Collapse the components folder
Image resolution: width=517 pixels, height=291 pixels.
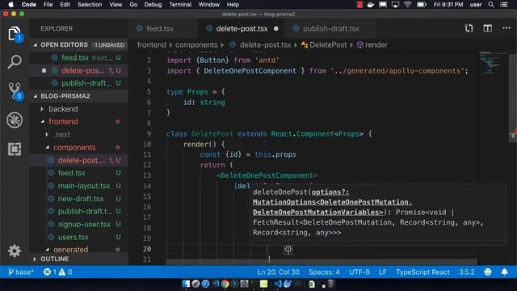47,147
